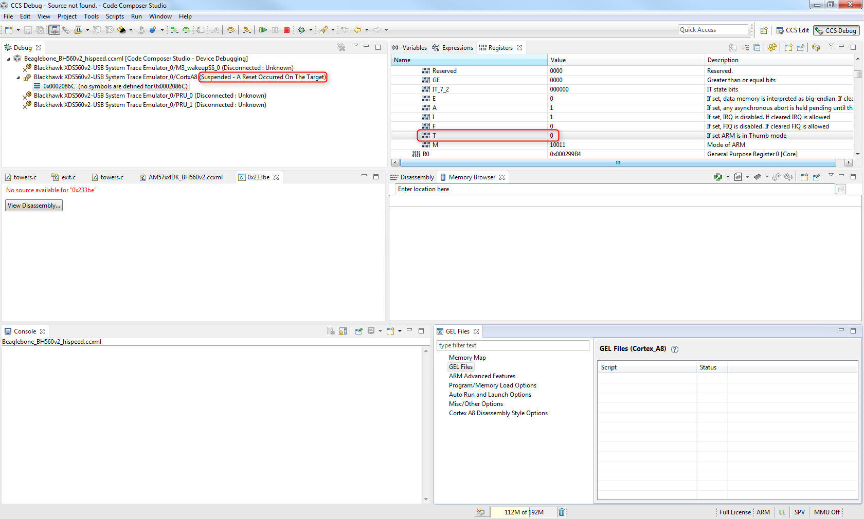Select the T register row
This screenshot has height=519, width=864.
[x=622, y=136]
